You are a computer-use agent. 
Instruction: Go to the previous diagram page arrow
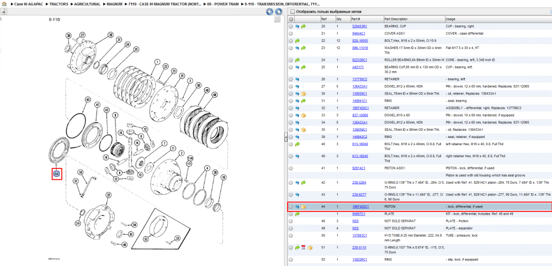coord(270,12)
